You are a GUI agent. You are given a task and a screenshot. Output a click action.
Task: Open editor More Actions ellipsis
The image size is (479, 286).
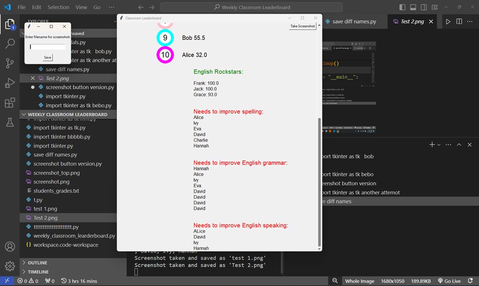[x=470, y=22]
